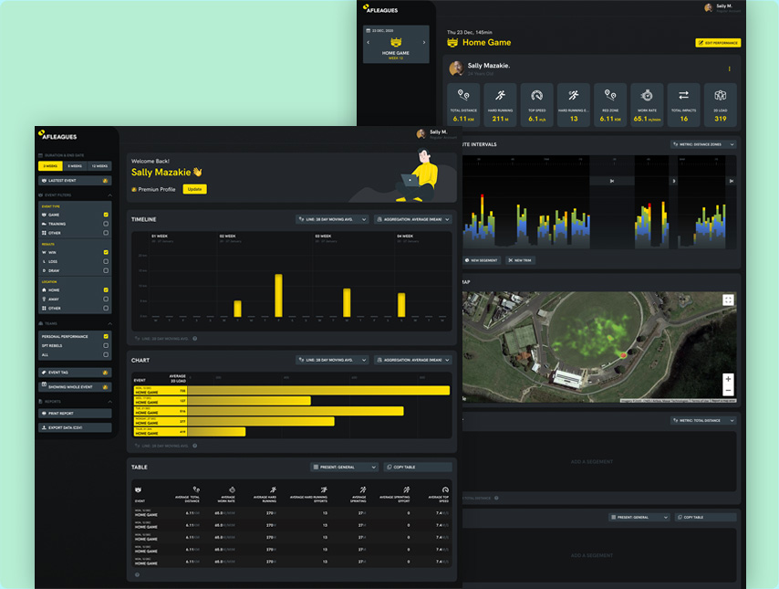Viewport: 779px width, 589px height.
Task: Open Timeline Line: 28 Day Moving Avg dropdown
Action: [x=332, y=219]
